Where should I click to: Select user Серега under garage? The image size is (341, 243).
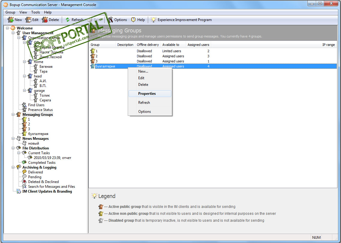[45, 100]
